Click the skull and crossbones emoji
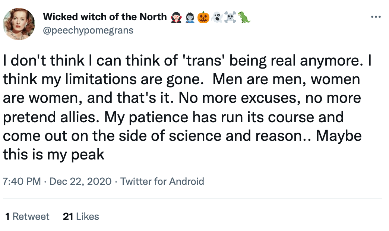Image resolution: width=389 pixels, height=231 pixels. click(231, 17)
